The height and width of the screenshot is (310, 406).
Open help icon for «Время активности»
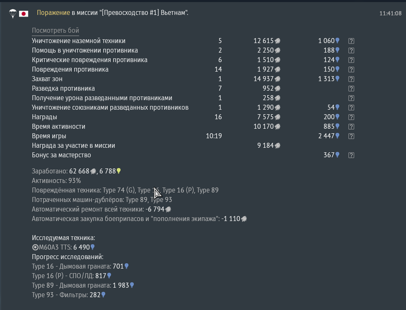point(351,127)
